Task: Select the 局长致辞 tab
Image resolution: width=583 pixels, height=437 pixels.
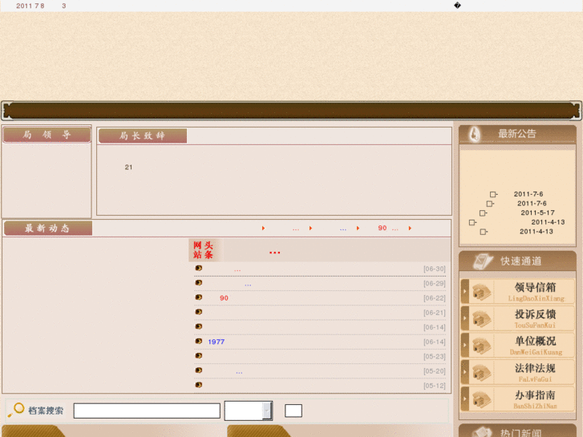Action: [143, 136]
